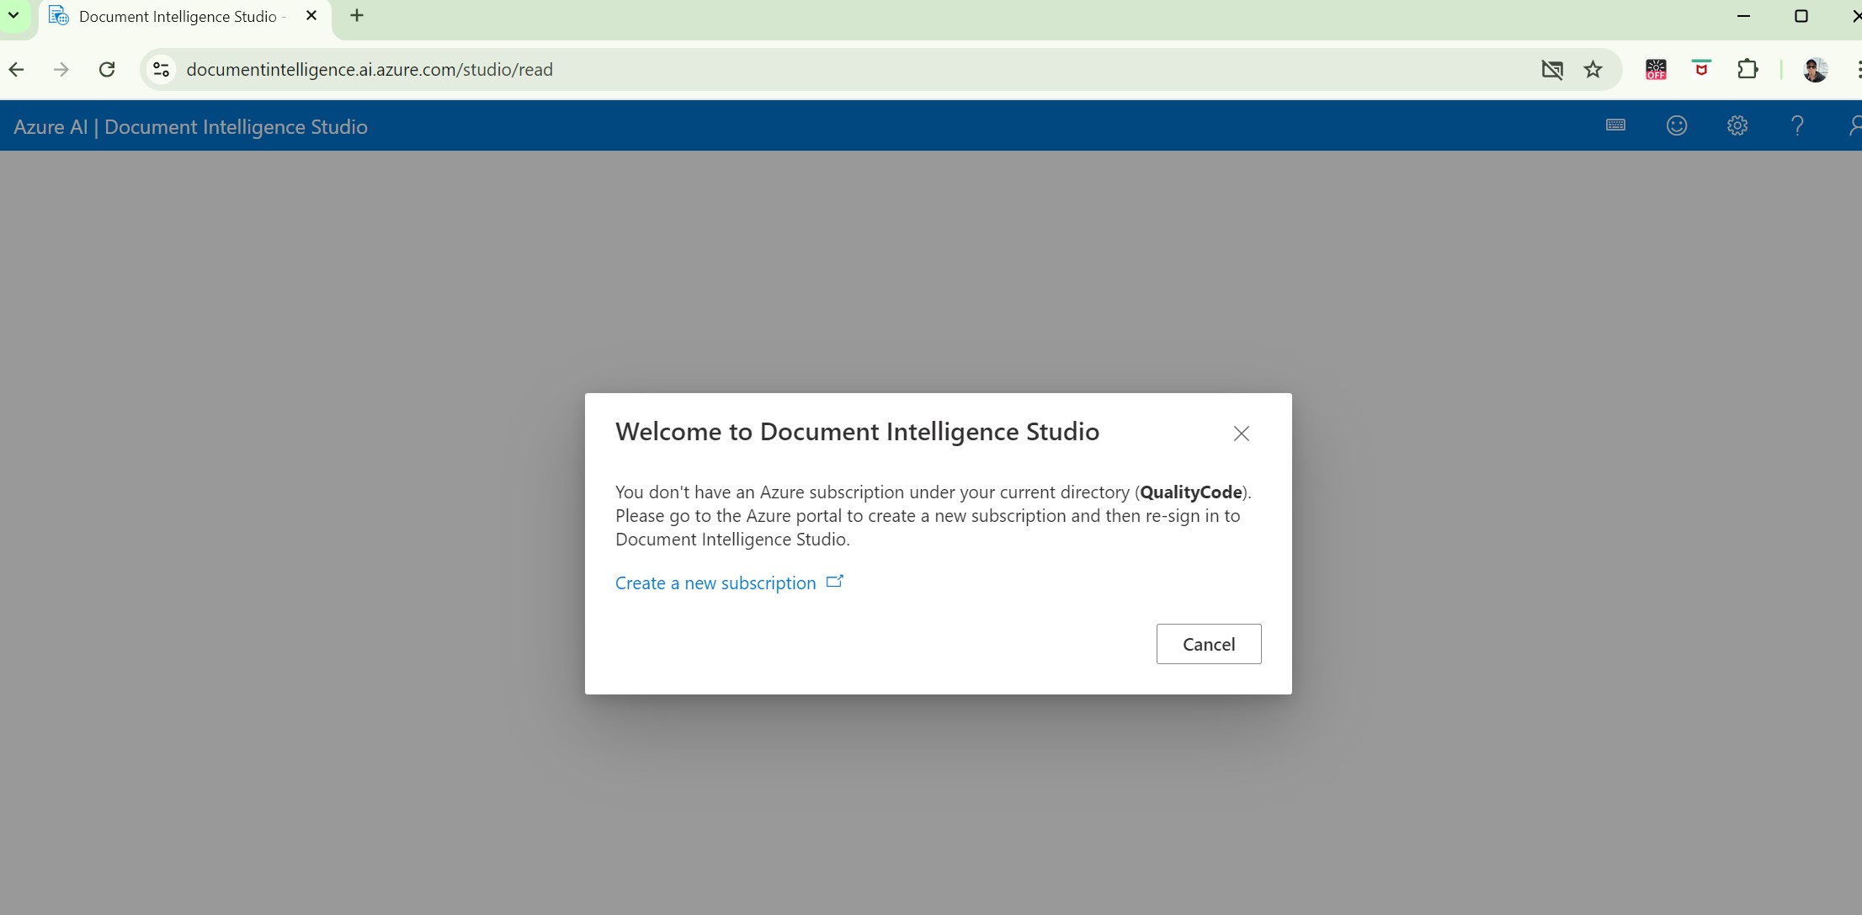Maximize the browser window

[1801, 16]
